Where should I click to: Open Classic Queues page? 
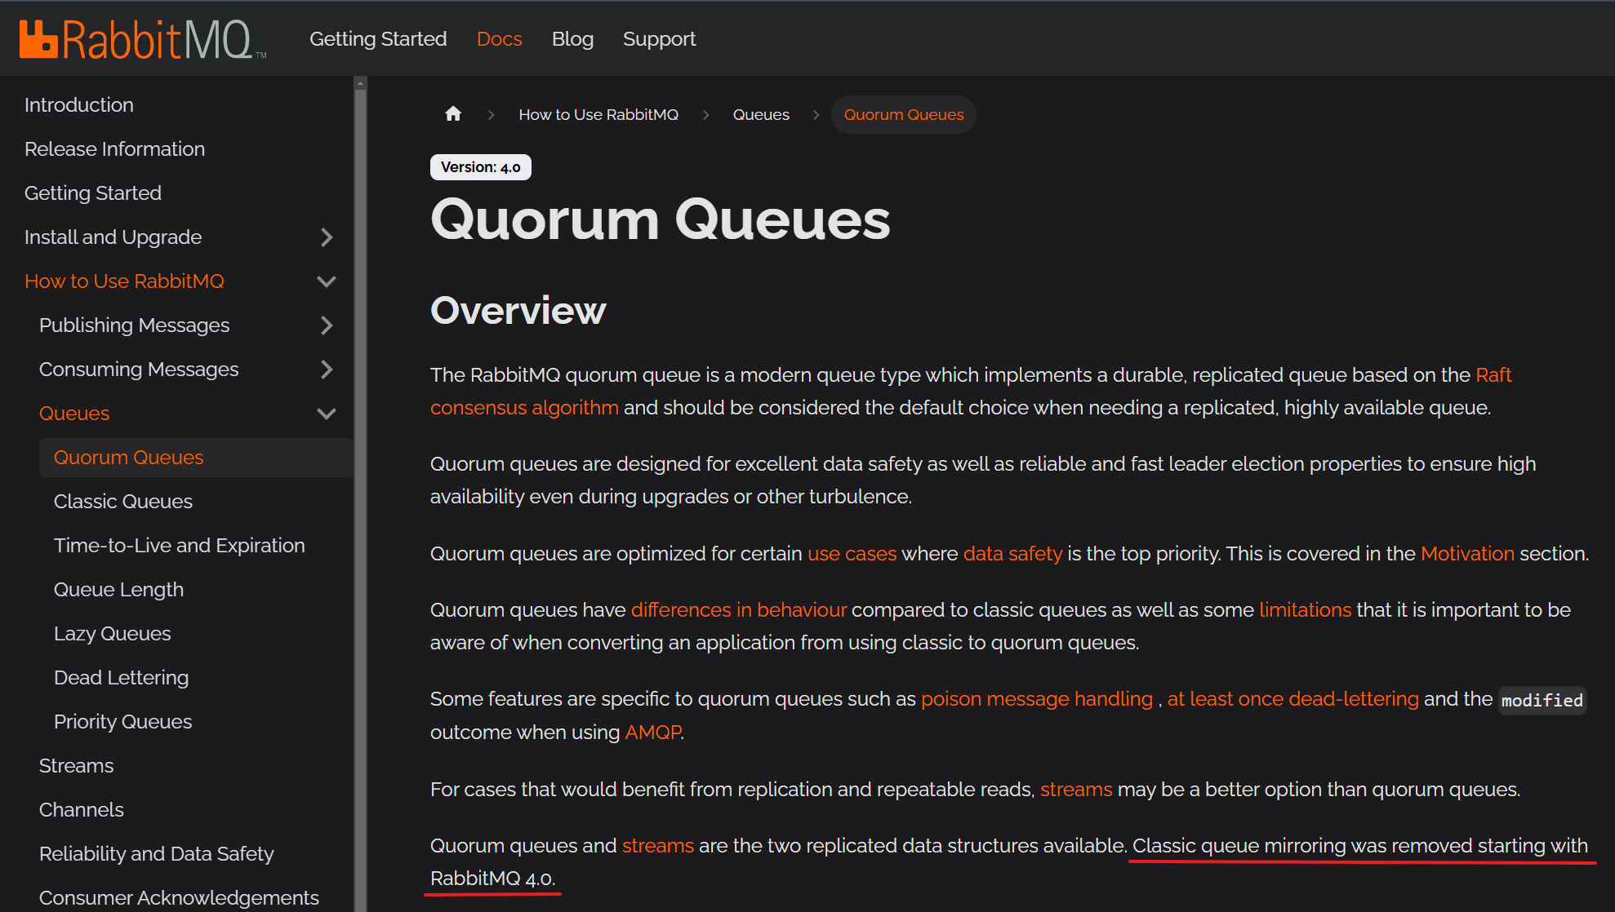tap(123, 502)
